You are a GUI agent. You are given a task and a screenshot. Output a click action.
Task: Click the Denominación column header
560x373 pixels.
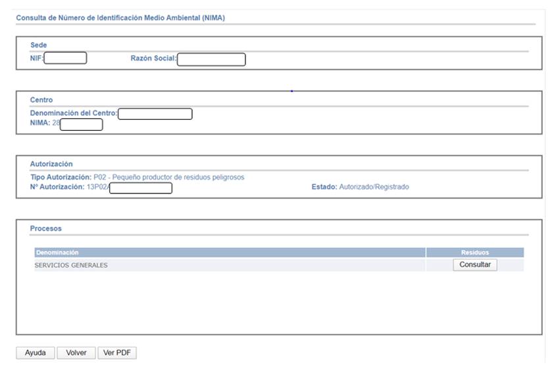58,253
